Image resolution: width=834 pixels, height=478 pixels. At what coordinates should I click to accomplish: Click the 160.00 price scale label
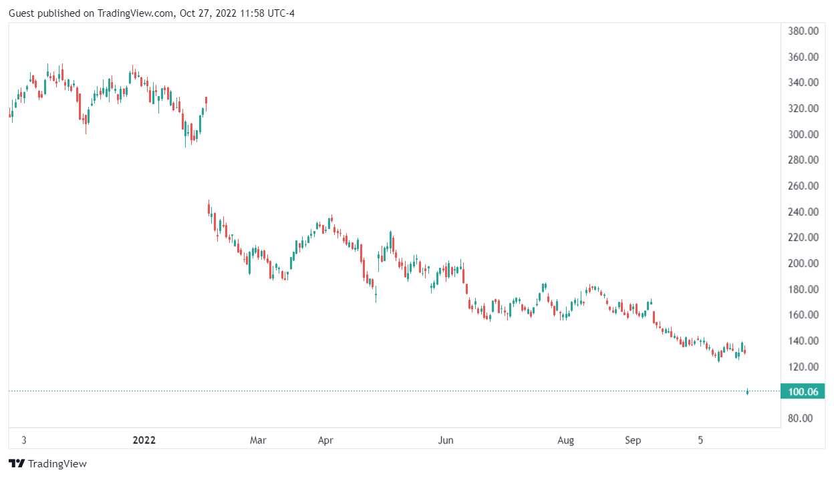803,315
